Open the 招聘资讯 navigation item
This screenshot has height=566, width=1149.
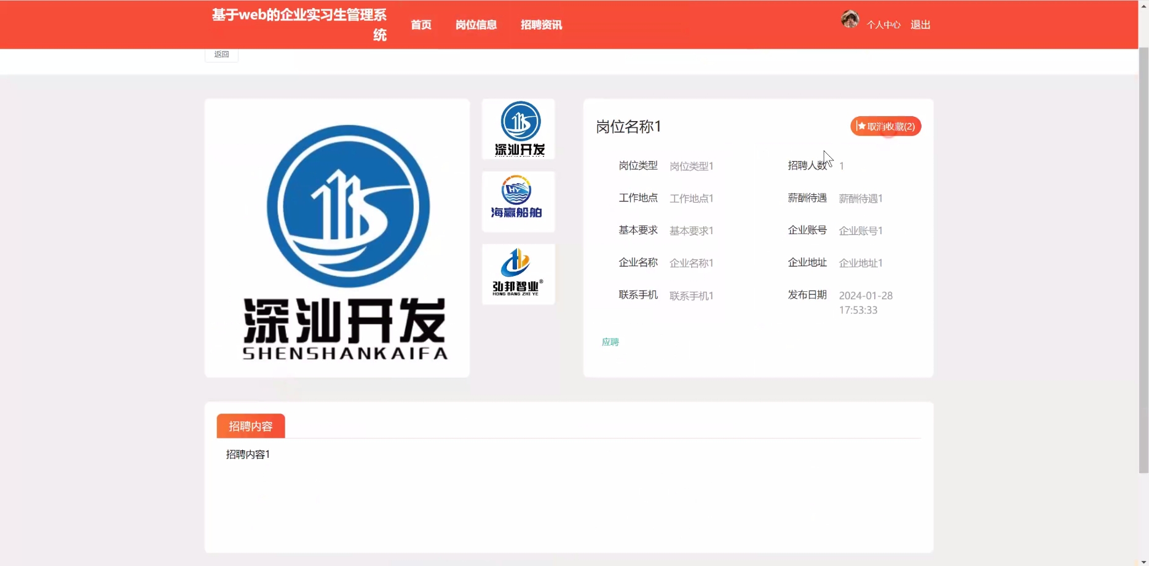tap(541, 25)
